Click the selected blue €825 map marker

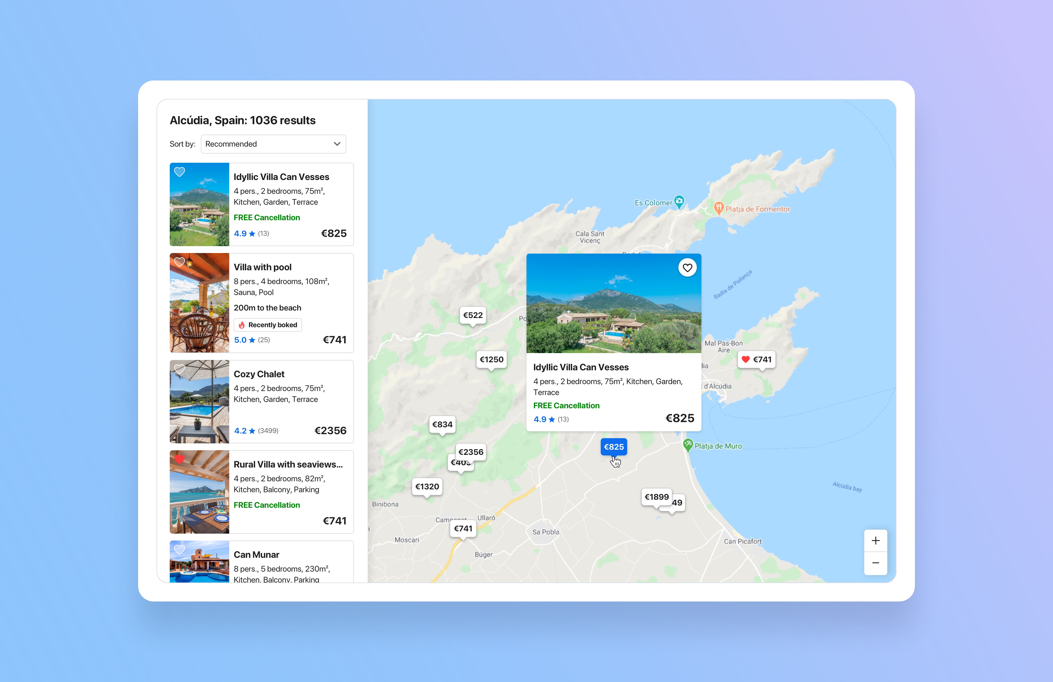click(x=613, y=447)
